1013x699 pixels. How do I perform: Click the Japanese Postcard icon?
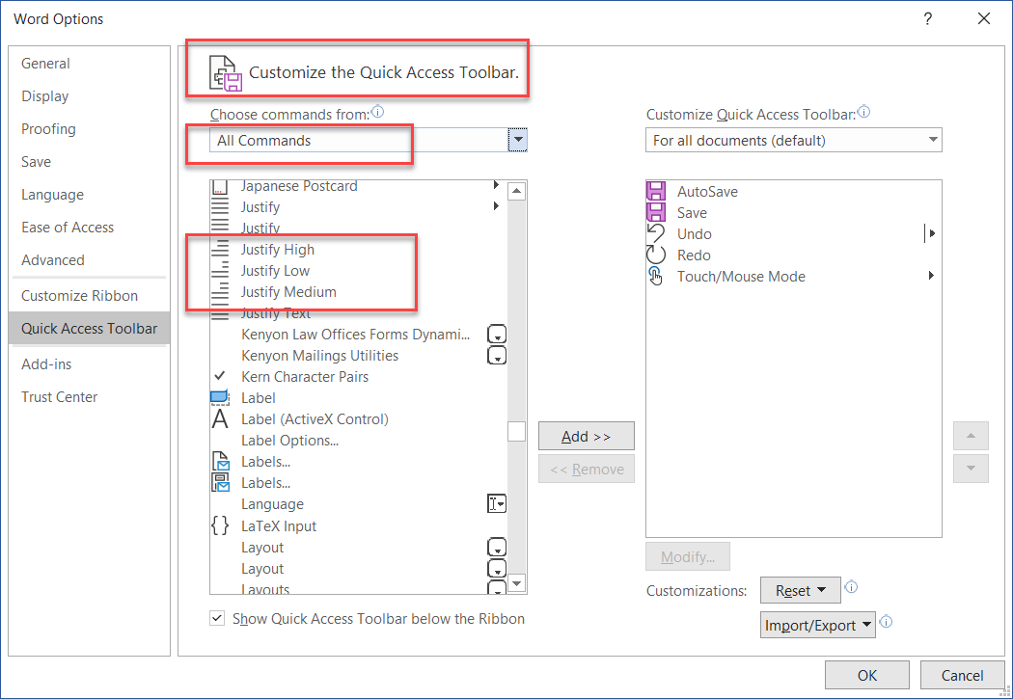220,187
